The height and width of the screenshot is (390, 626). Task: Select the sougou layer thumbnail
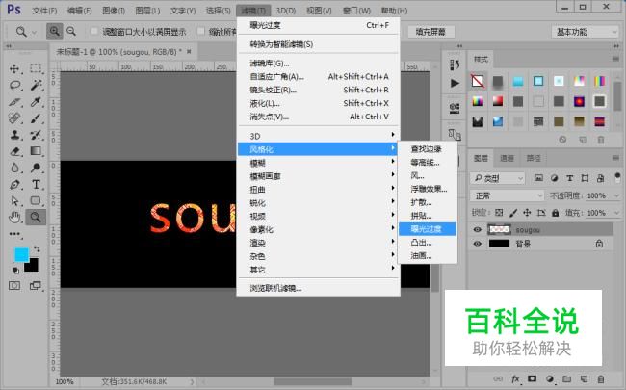[x=500, y=229]
